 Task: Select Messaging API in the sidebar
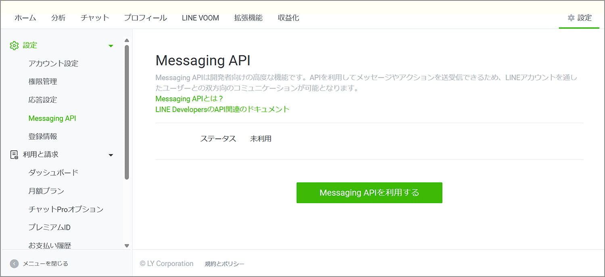52,118
